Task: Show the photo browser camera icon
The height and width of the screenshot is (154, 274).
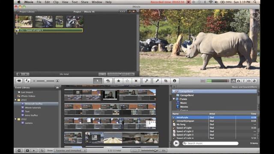Action: [x=238, y=81]
